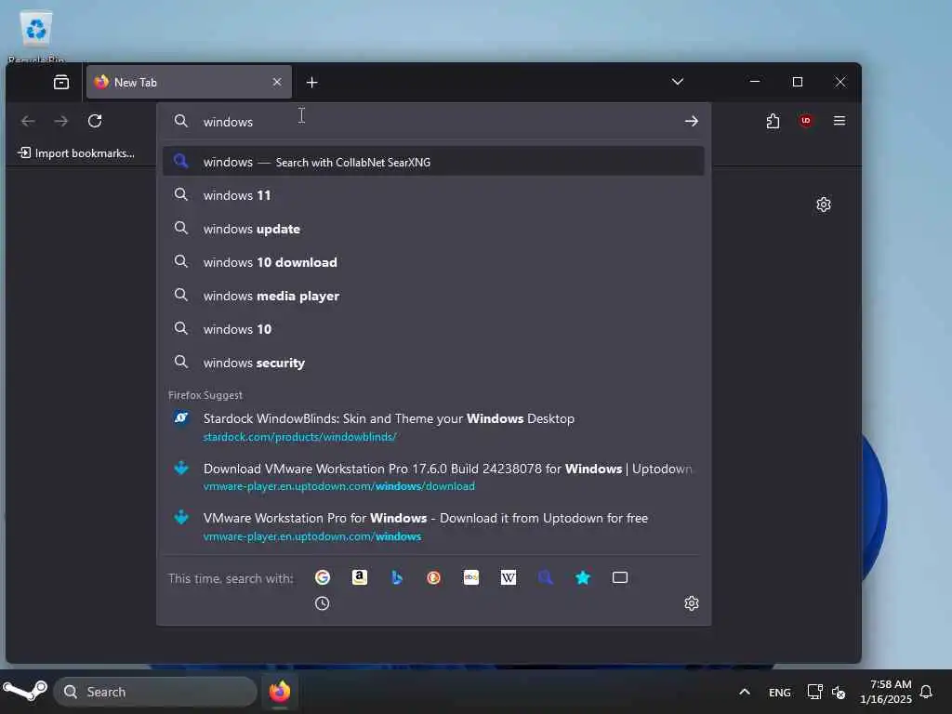
Task: Personalize new tab via gear icon
Action: tap(824, 204)
